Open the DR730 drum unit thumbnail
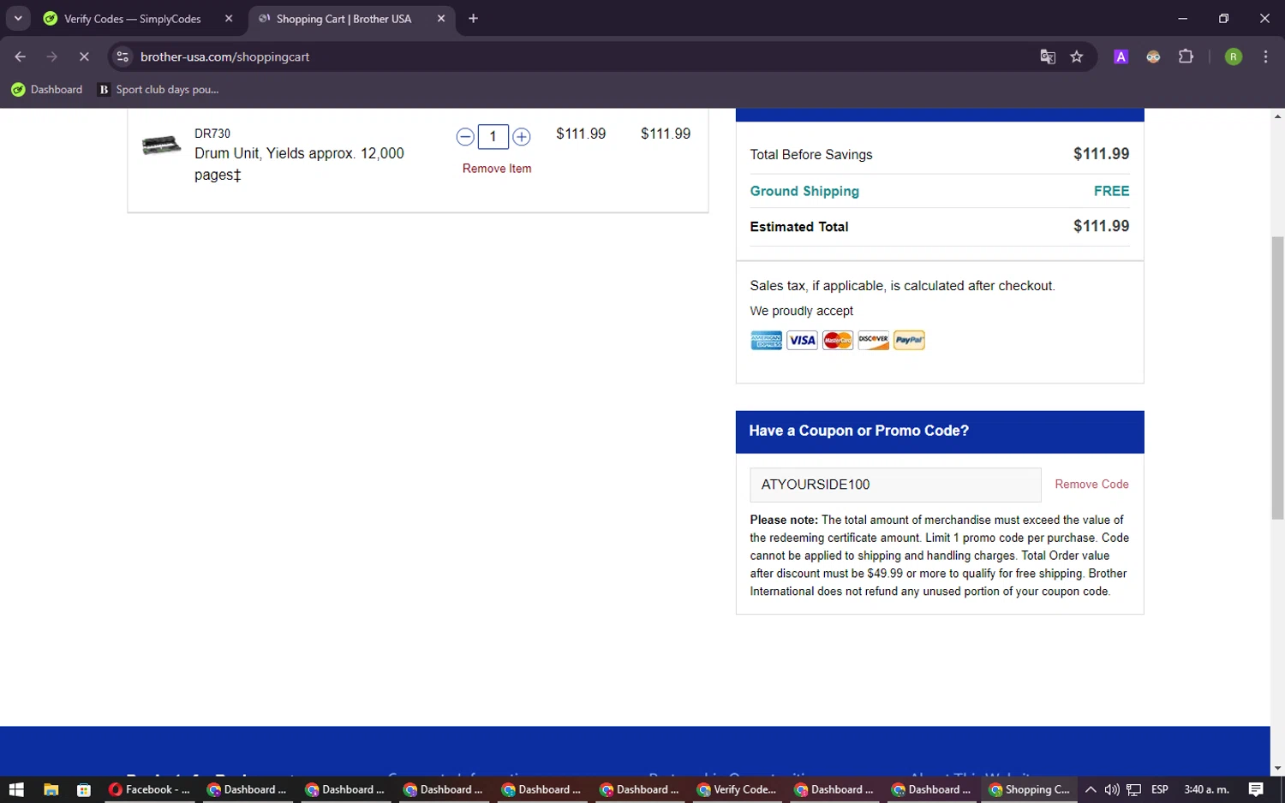 pos(161,146)
